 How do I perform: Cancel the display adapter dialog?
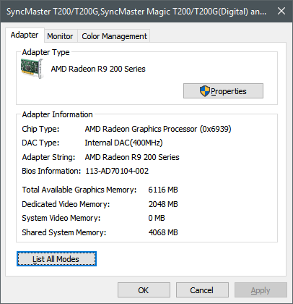(x=202, y=290)
